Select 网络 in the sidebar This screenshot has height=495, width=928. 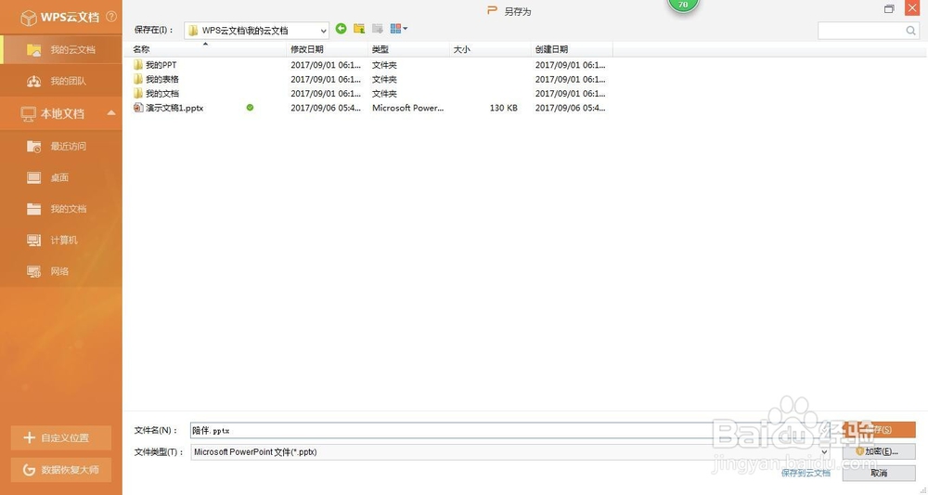pyautogui.click(x=61, y=272)
